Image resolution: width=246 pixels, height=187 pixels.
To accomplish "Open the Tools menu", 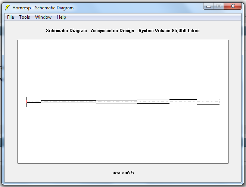I will 25,17.
